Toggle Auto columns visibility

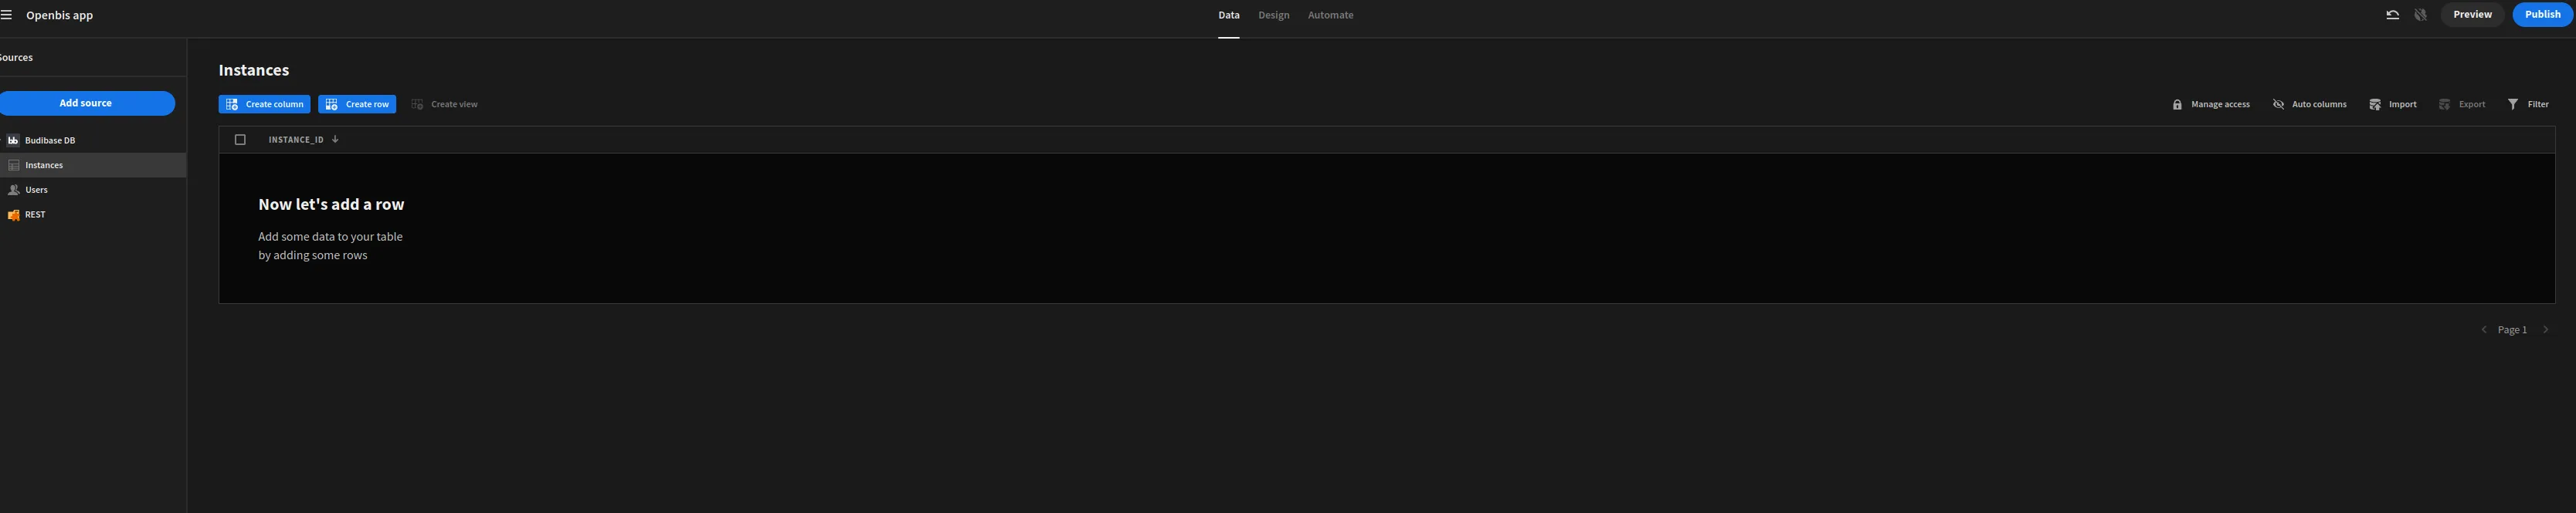click(x=2309, y=105)
